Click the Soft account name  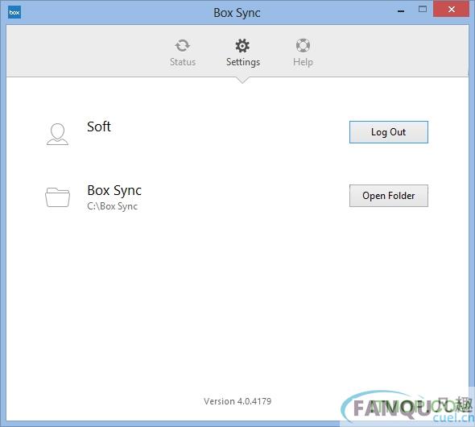point(99,126)
